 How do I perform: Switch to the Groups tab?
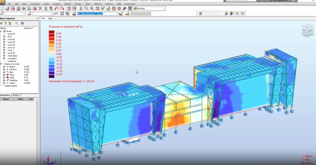[x=16, y=95]
